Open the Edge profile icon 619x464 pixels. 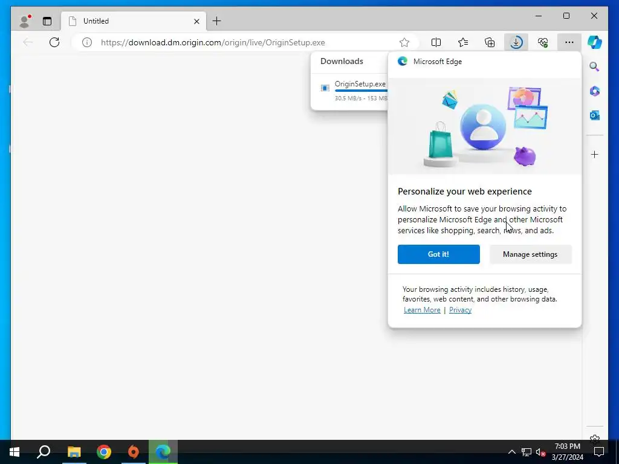pyautogui.click(x=24, y=21)
